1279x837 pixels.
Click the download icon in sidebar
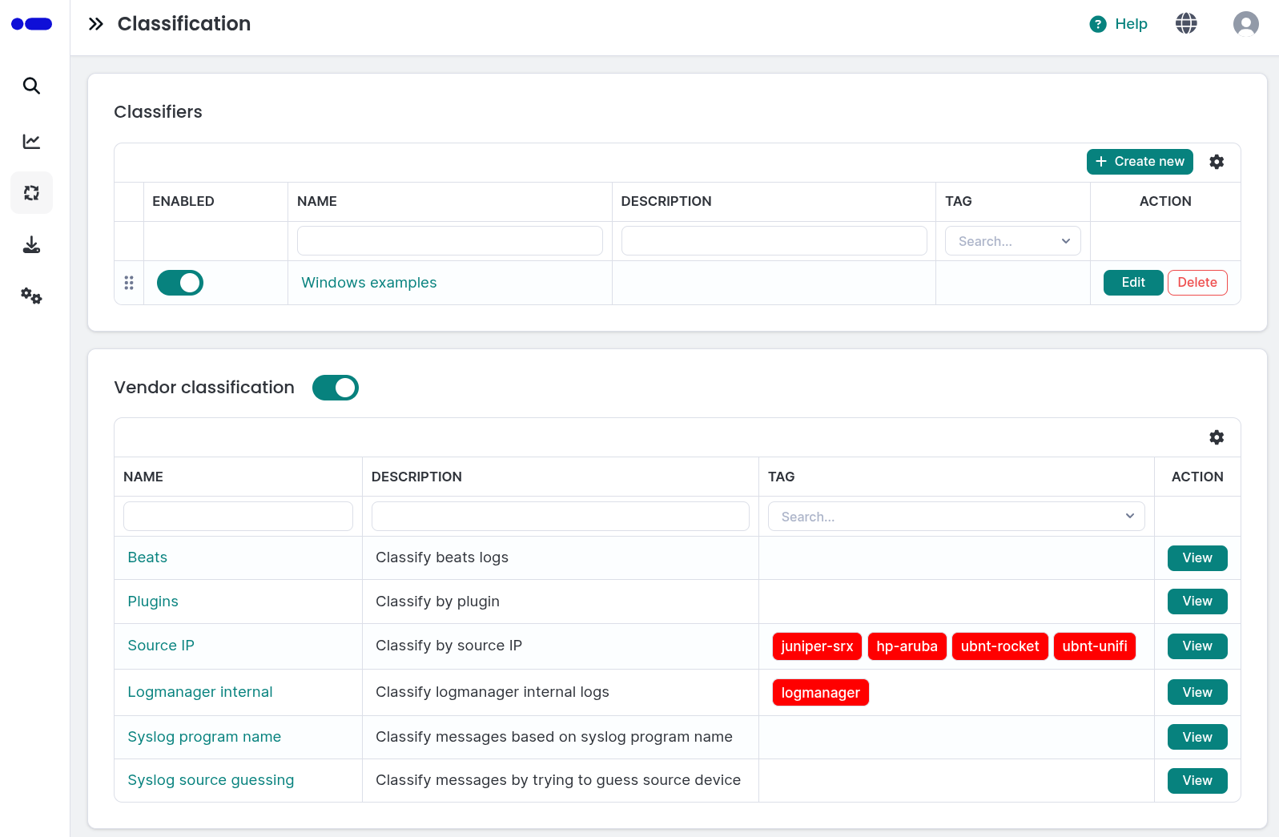tap(31, 245)
